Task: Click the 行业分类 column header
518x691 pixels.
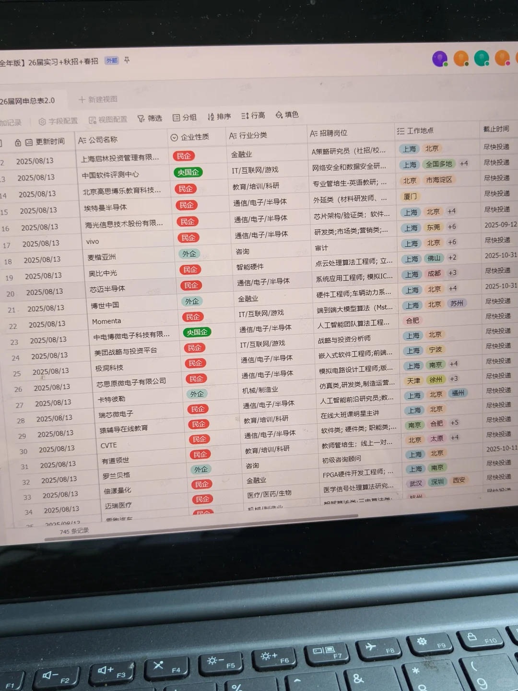Action: [248, 135]
